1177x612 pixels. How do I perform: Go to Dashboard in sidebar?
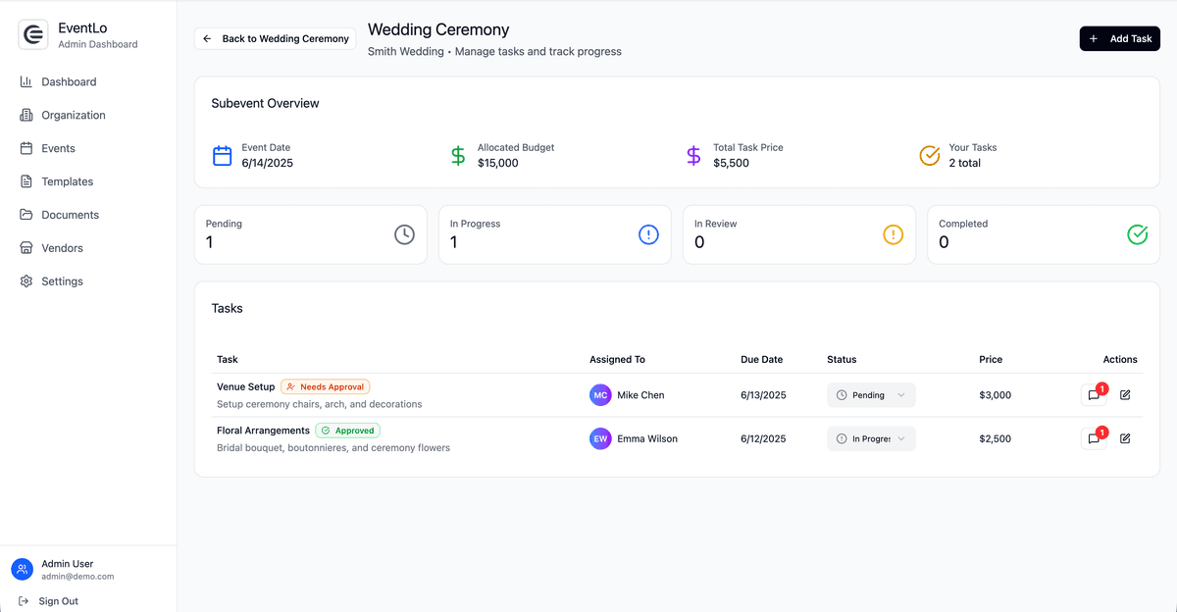point(69,82)
